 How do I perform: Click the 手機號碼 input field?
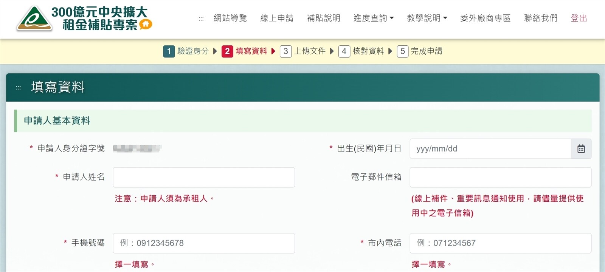(x=204, y=243)
